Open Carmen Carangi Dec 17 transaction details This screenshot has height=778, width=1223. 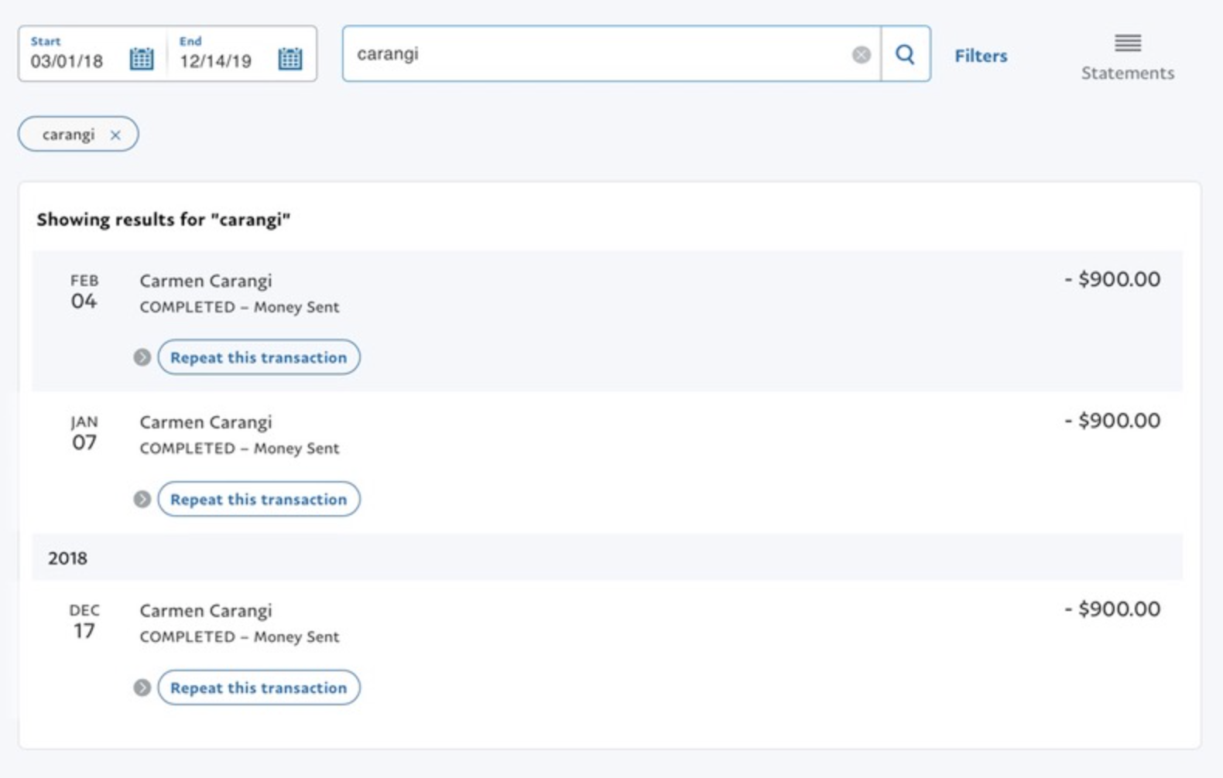206,611
